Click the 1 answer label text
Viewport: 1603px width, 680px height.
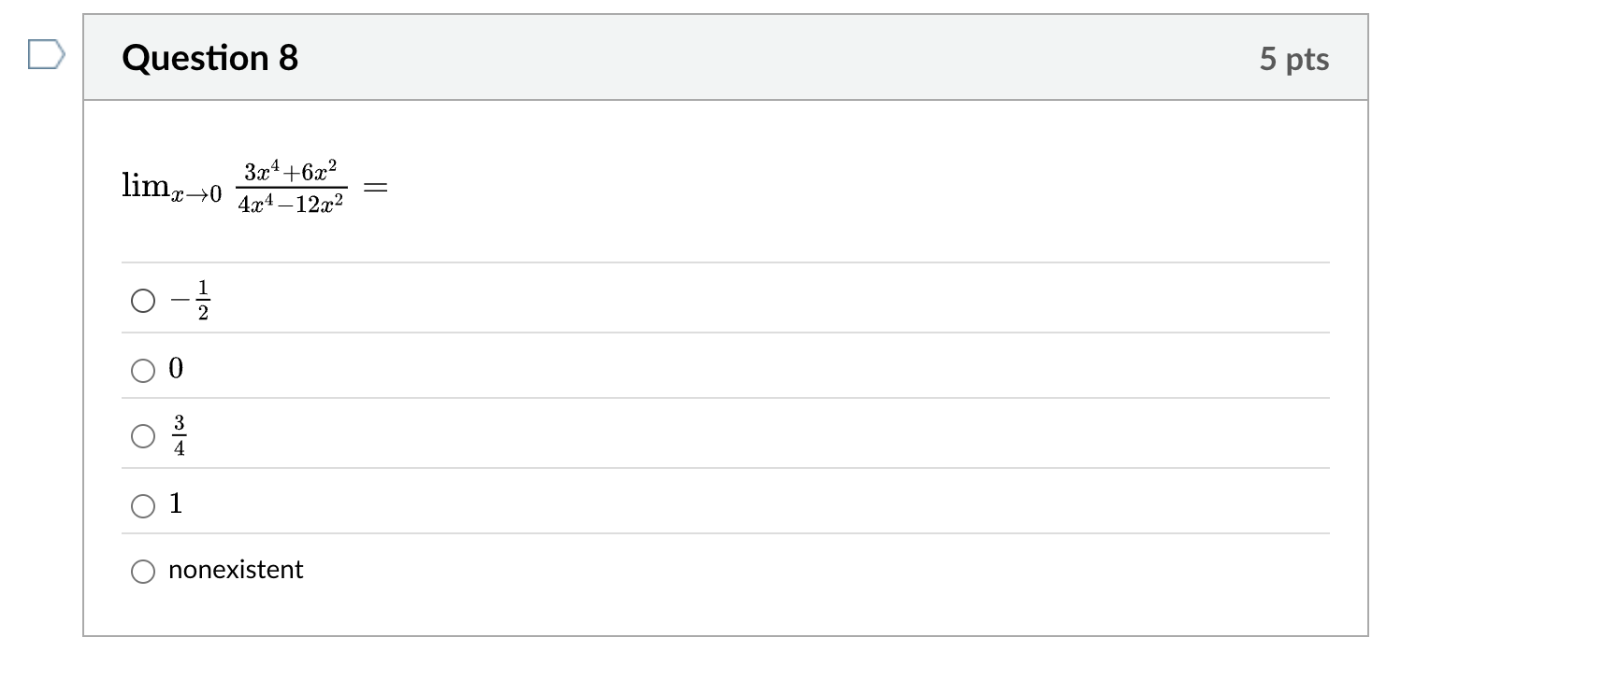176,504
